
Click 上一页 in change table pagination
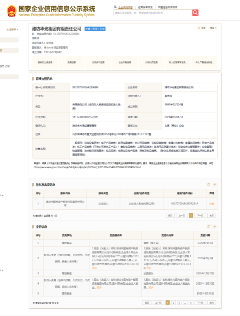coord(159,303)
